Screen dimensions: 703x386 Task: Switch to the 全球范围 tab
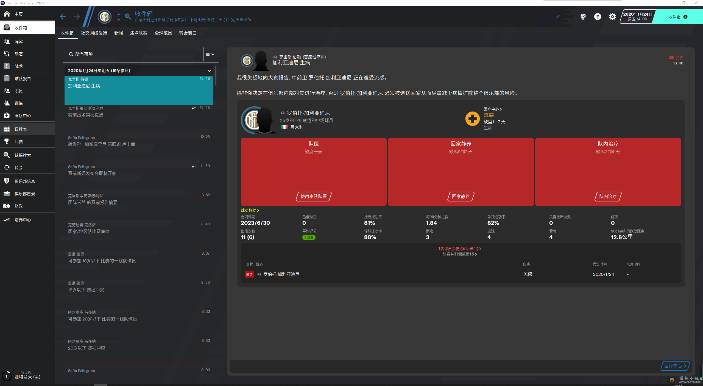(x=163, y=33)
